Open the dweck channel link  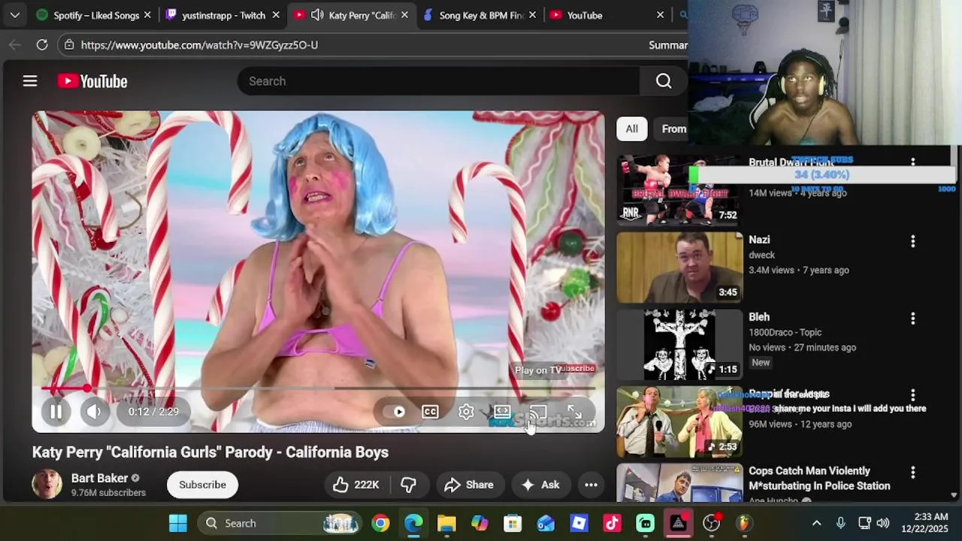(761, 255)
